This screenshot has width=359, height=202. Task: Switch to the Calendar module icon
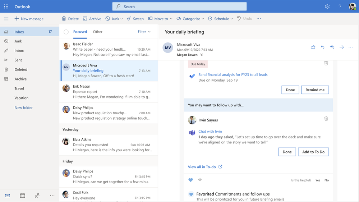(22, 196)
